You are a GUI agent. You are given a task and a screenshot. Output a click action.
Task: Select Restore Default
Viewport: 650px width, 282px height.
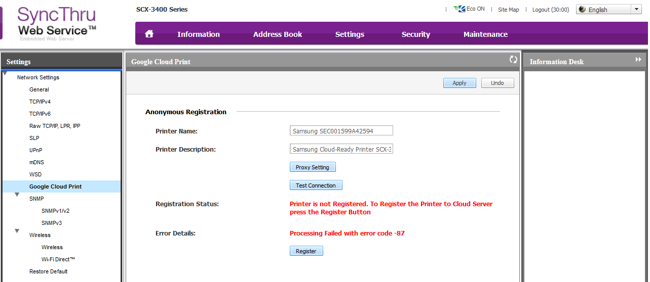(x=49, y=271)
